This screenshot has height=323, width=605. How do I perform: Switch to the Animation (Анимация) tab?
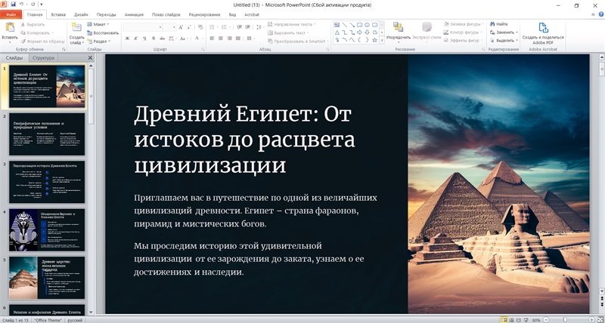pyautogui.click(x=134, y=14)
